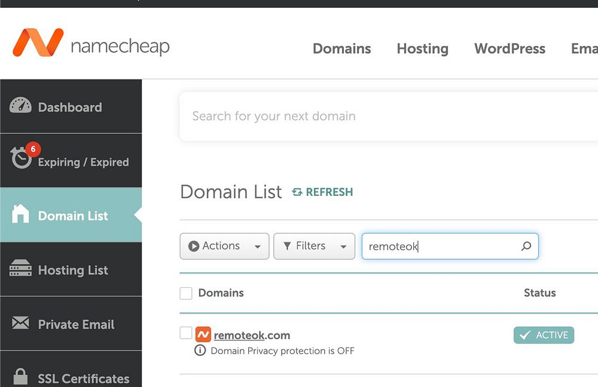This screenshot has height=387, width=598.
Task: Click the domain filter box containing remoteok
Action: pos(450,246)
